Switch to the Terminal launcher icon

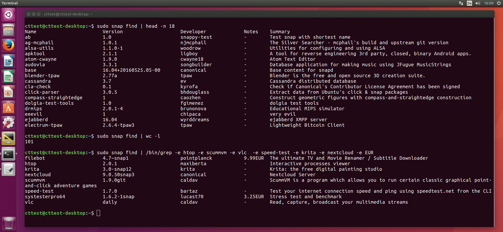[8, 154]
